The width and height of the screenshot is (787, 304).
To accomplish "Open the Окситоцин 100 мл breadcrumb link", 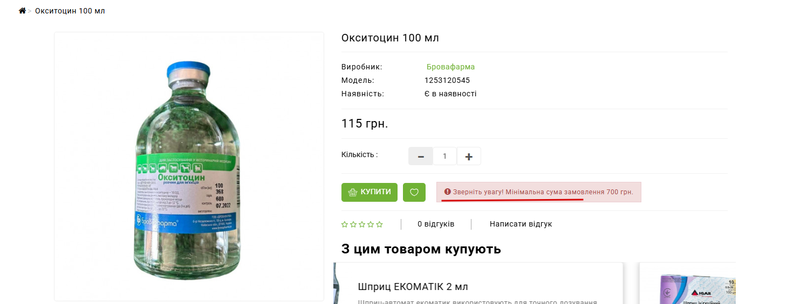I will coord(70,11).
